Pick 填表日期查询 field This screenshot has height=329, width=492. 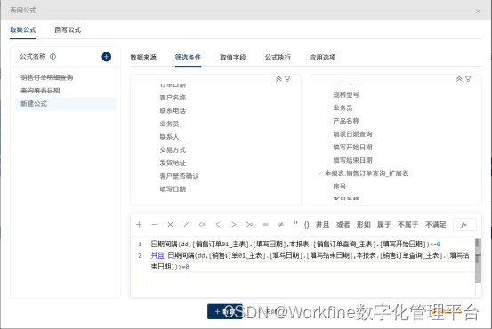(x=352, y=134)
